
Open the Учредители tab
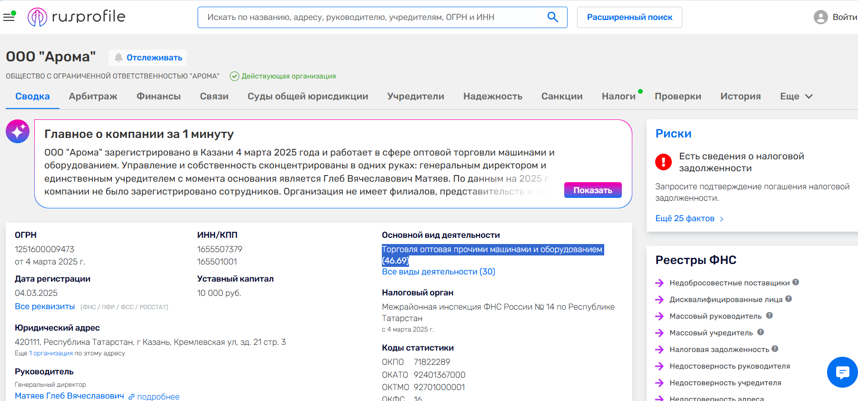pos(416,96)
